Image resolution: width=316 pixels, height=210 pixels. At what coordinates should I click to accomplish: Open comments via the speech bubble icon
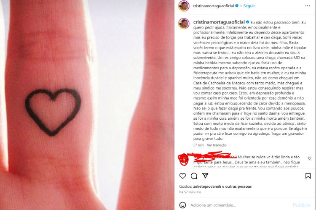click(x=194, y=176)
